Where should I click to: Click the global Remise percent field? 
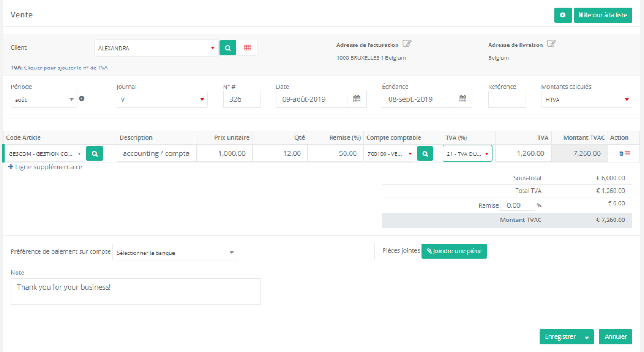[517, 205]
